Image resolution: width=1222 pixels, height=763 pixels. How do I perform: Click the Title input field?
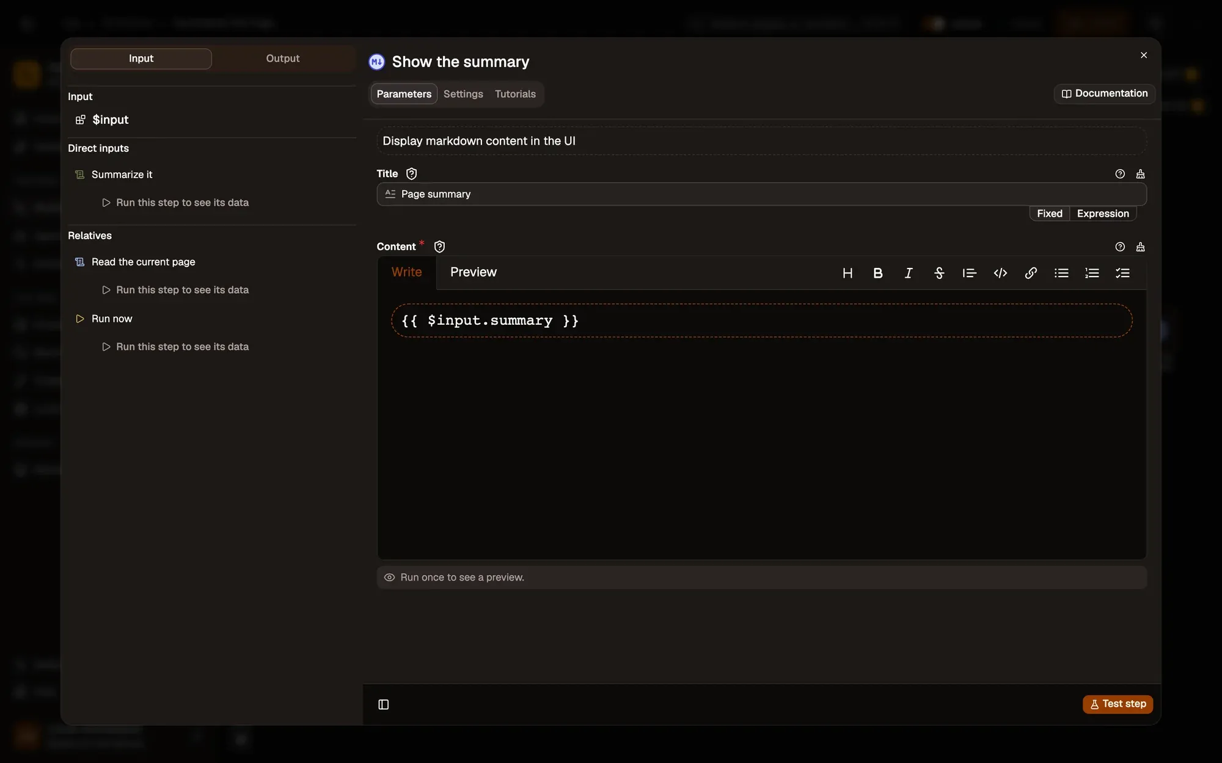[x=761, y=194]
